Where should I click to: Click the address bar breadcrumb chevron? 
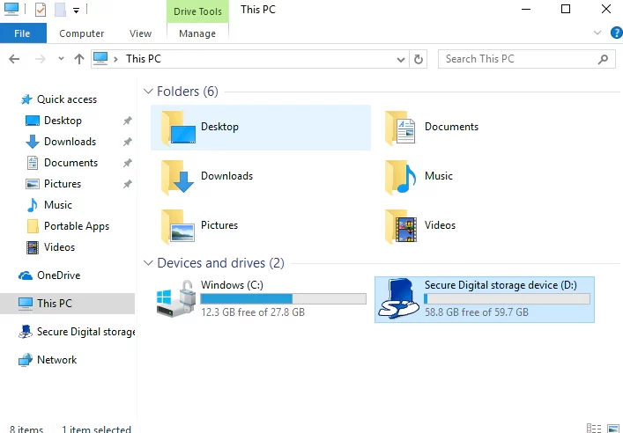(x=115, y=59)
